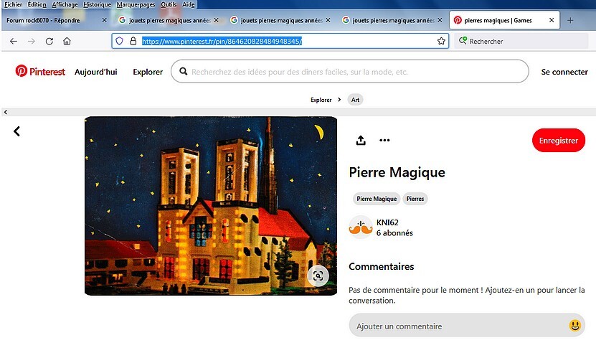Close the Forum rock6070 tab

(x=105, y=20)
